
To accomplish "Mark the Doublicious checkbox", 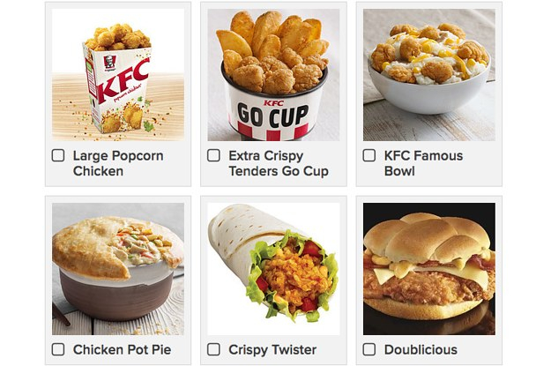I will point(369,349).
